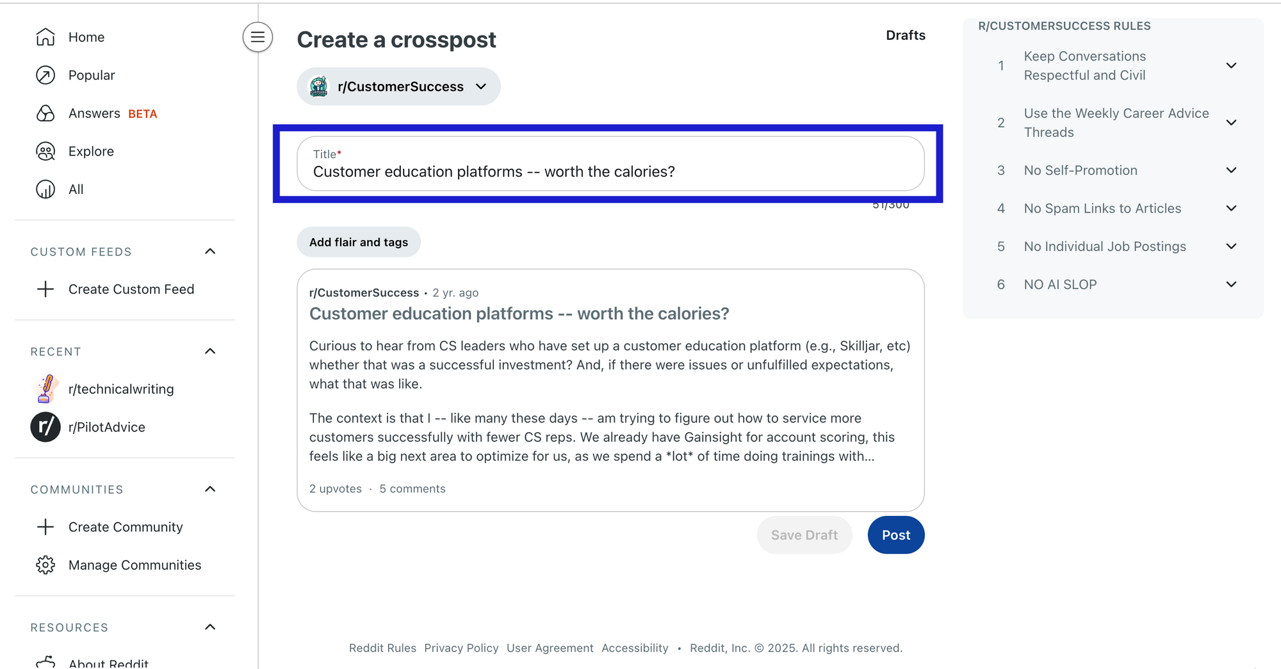Open the hamburger menu next to the title
This screenshot has width=1281, height=669.
tap(257, 37)
